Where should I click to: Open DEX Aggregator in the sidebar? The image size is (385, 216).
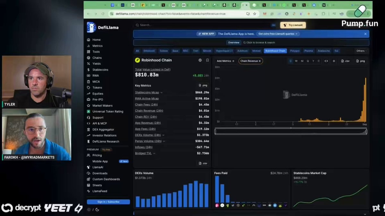coord(103,129)
